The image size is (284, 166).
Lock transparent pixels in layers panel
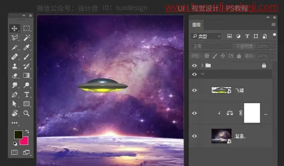[207, 56]
